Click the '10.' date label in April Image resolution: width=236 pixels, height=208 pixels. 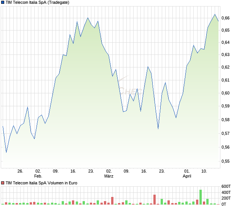click(x=204, y=171)
